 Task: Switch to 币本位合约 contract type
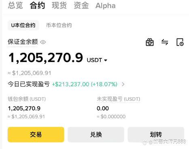[x=59, y=25]
